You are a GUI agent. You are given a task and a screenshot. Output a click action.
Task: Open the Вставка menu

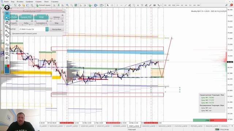[x=20, y=1]
